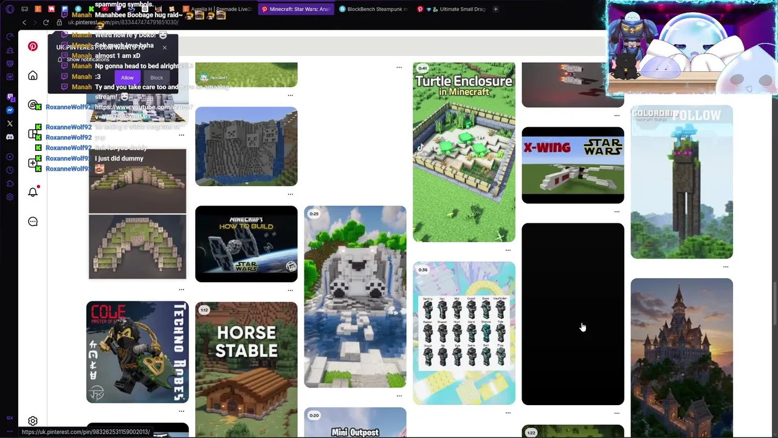Open Pinterest messages chat bubble icon

click(x=33, y=221)
